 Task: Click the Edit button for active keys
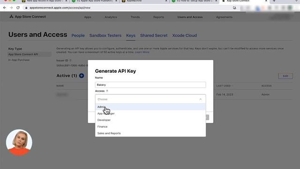coord(285,76)
